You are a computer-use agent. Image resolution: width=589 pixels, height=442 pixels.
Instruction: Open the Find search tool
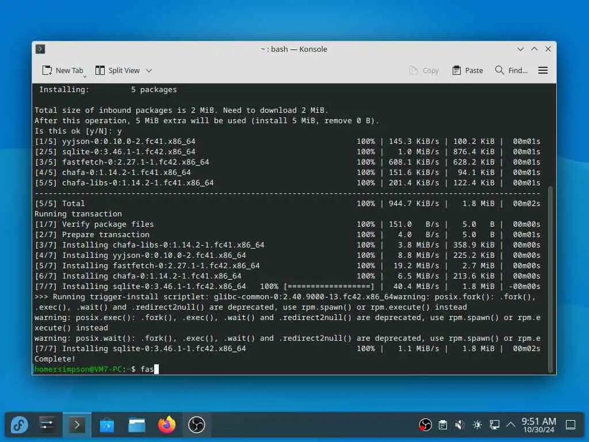coord(511,71)
